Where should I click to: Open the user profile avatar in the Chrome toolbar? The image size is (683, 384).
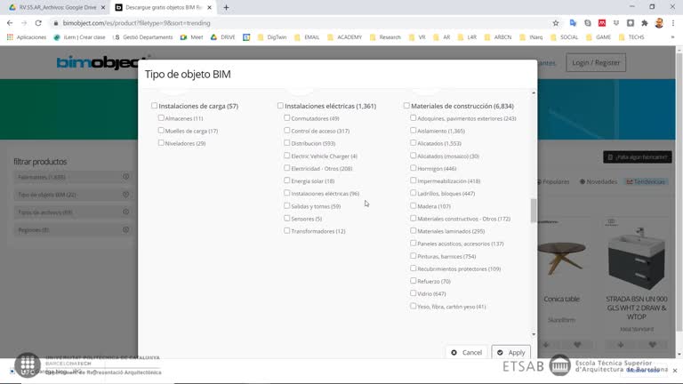pyautogui.click(x=659, y=23)
